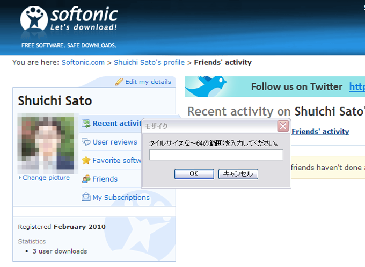Click the Statistics label
Image resolution: width=365 pixels, height=267 pixels.
click(x=32, y=241)
